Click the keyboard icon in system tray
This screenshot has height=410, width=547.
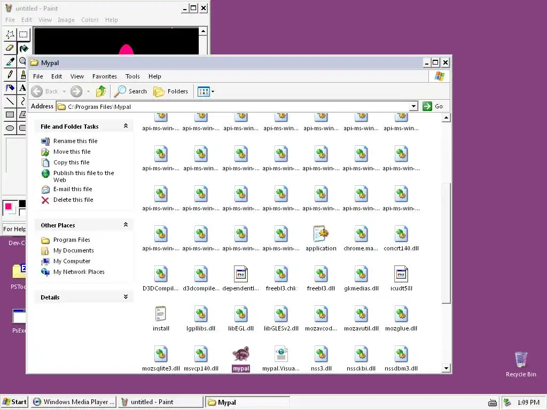point(492,403)
